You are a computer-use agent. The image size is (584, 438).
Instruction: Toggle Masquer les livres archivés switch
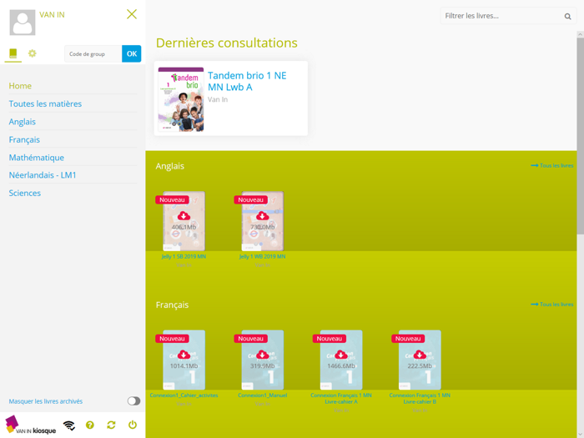133,400
